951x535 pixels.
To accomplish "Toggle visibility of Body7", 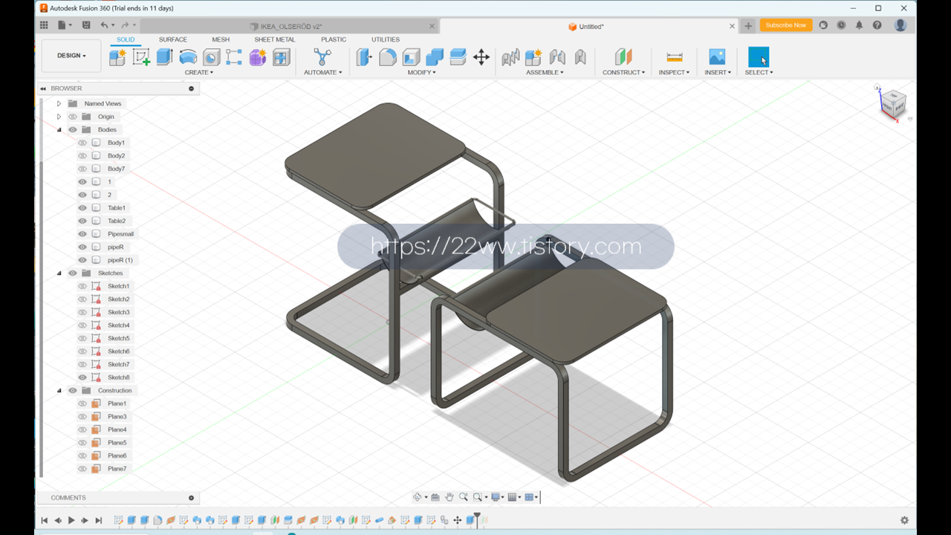I will 82,169.
